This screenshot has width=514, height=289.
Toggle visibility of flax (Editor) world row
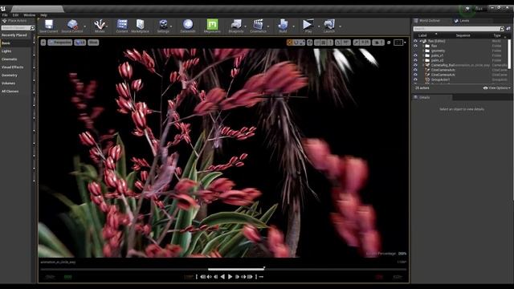(415, 41)
